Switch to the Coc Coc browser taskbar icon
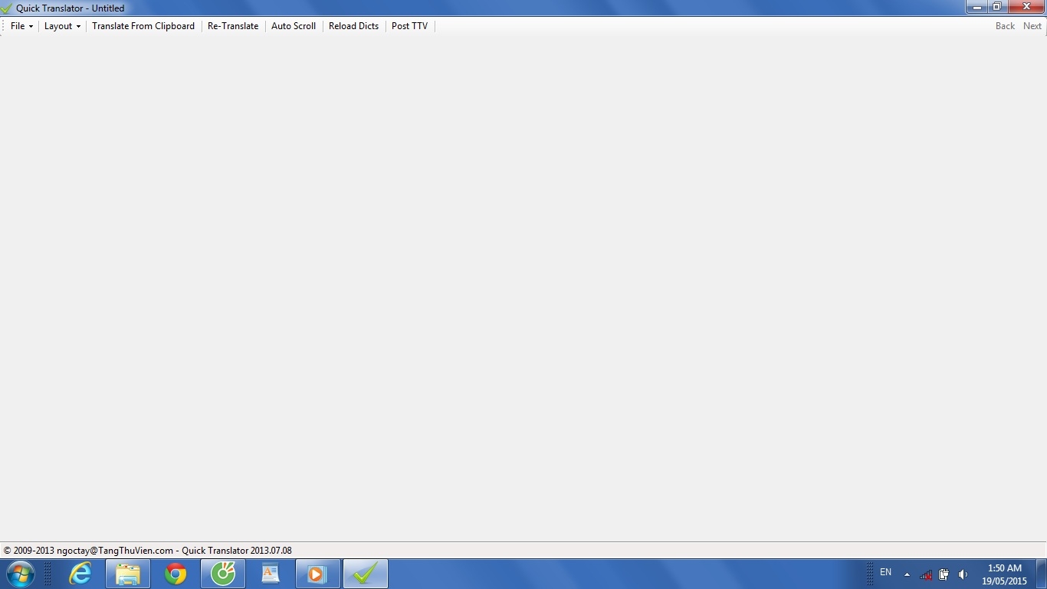This screenshot has width=1047, height=589. point(223,574)
